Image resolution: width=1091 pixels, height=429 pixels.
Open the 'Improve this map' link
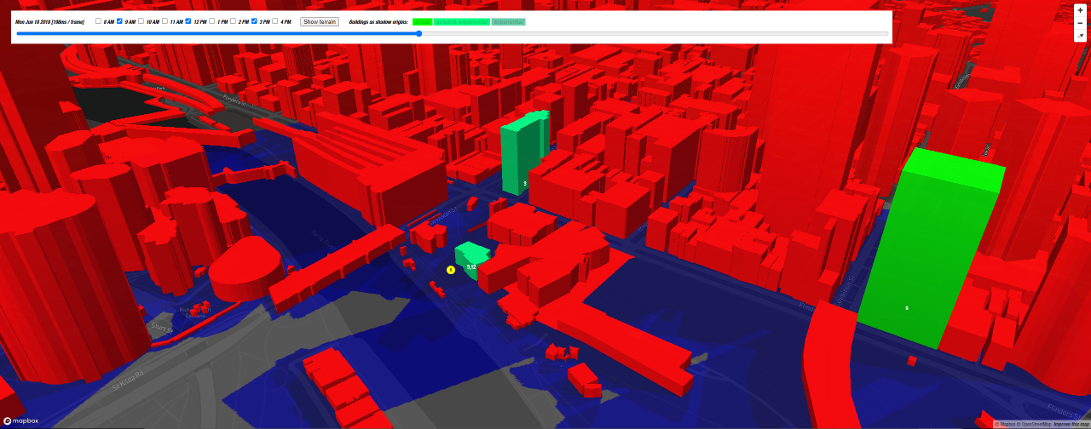coord(1071,424)
